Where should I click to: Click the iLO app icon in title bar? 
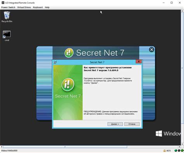[3, 3]
